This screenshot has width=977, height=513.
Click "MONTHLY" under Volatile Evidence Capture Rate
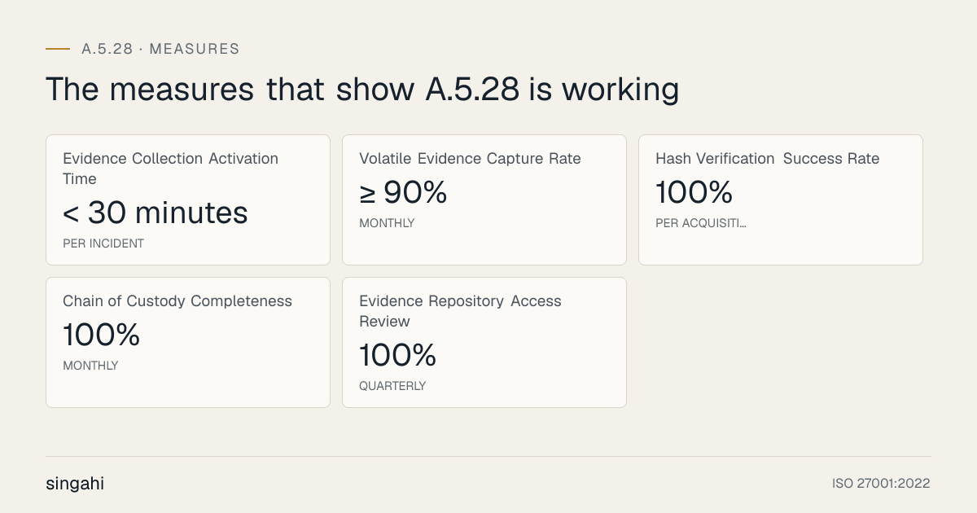pos(387,223)
